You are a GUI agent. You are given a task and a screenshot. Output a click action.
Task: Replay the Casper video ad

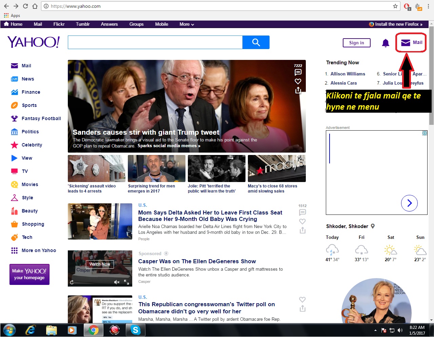point(72,282)
